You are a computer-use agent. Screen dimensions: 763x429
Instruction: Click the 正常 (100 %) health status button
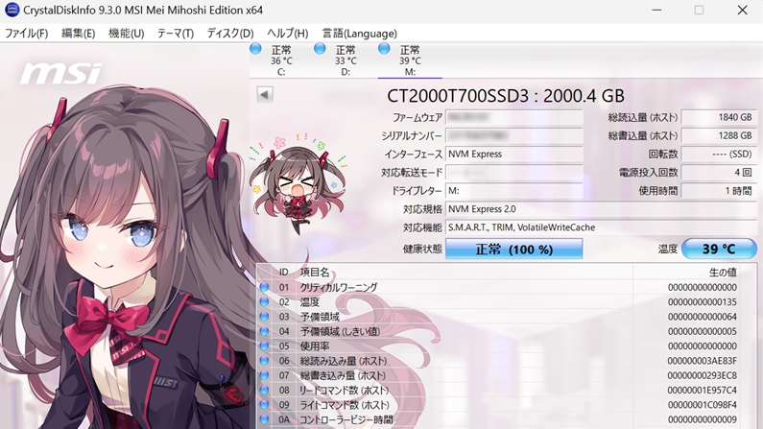click(513, 249)
